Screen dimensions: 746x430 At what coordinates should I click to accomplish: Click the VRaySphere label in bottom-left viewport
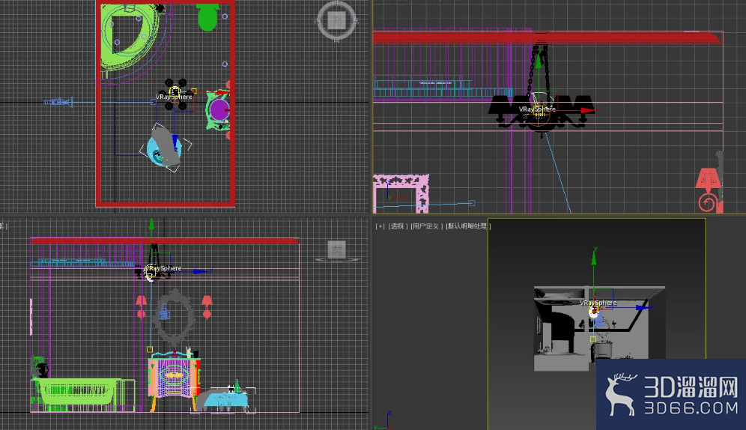163,268
